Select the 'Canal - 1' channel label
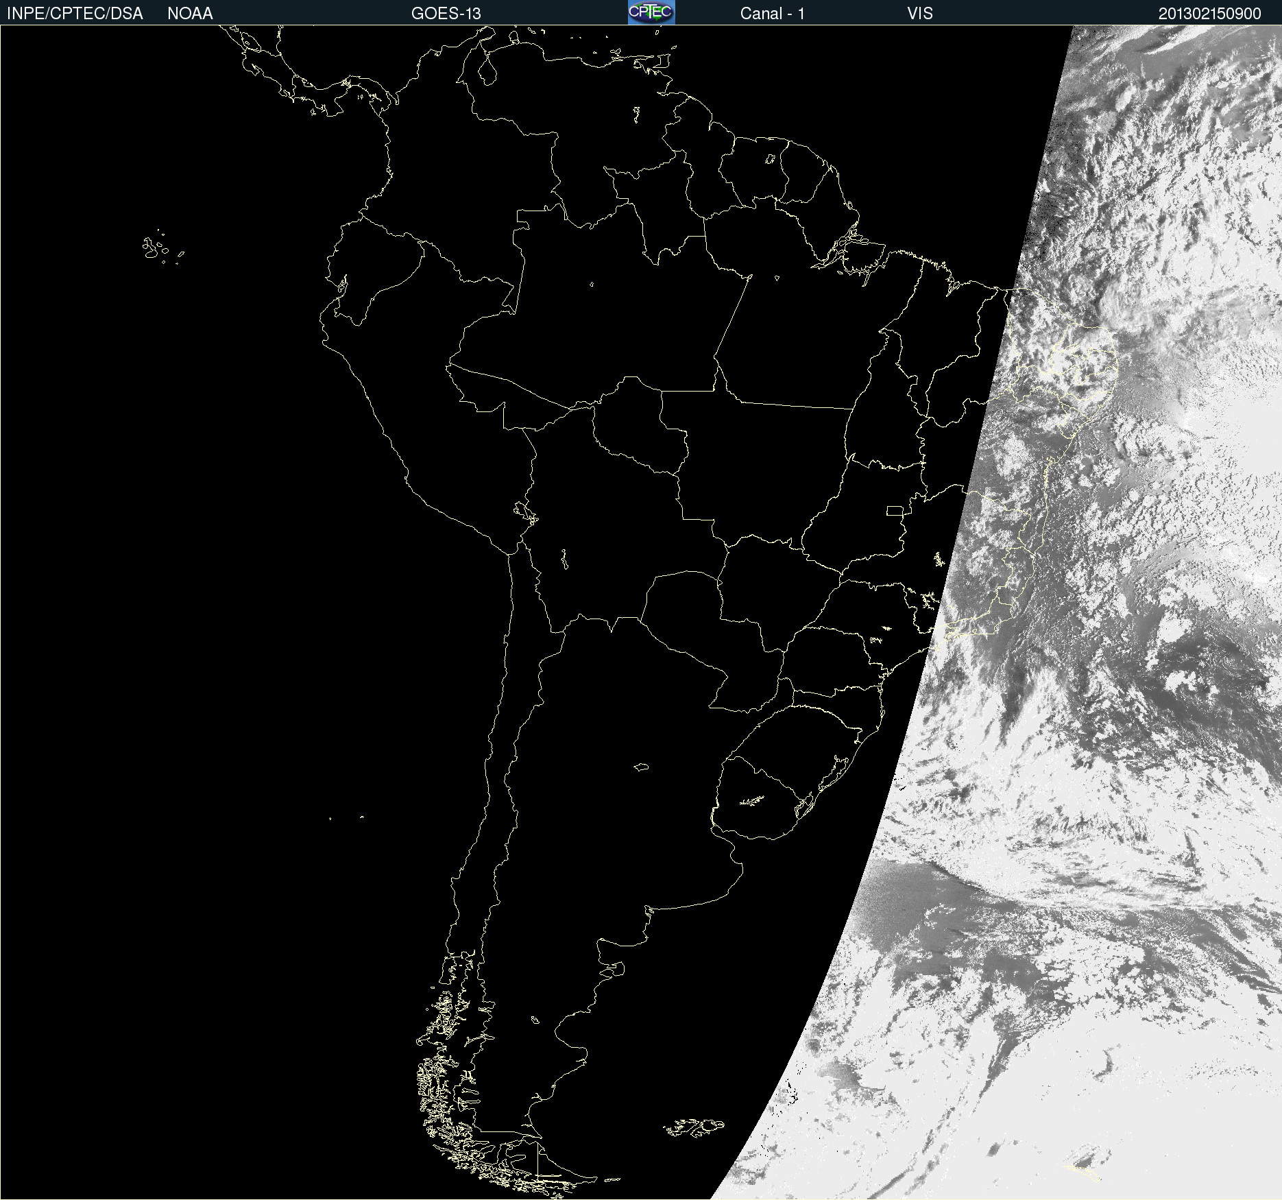The width and height of the screenshot is (1282, 1200). 772,14
